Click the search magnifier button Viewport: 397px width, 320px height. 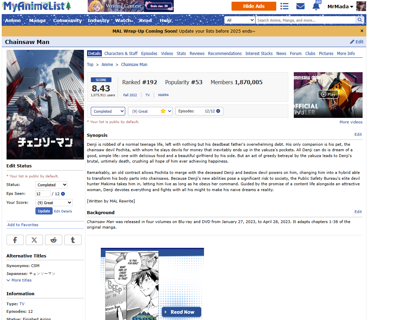pyautogui.click(x=360, y=20)
